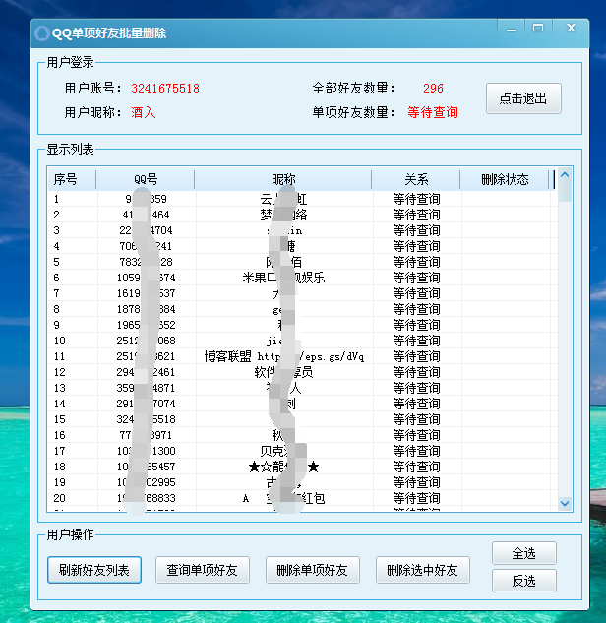Sort by the QQ号 column header
The image size is (606, 623).
pos(146,179)
